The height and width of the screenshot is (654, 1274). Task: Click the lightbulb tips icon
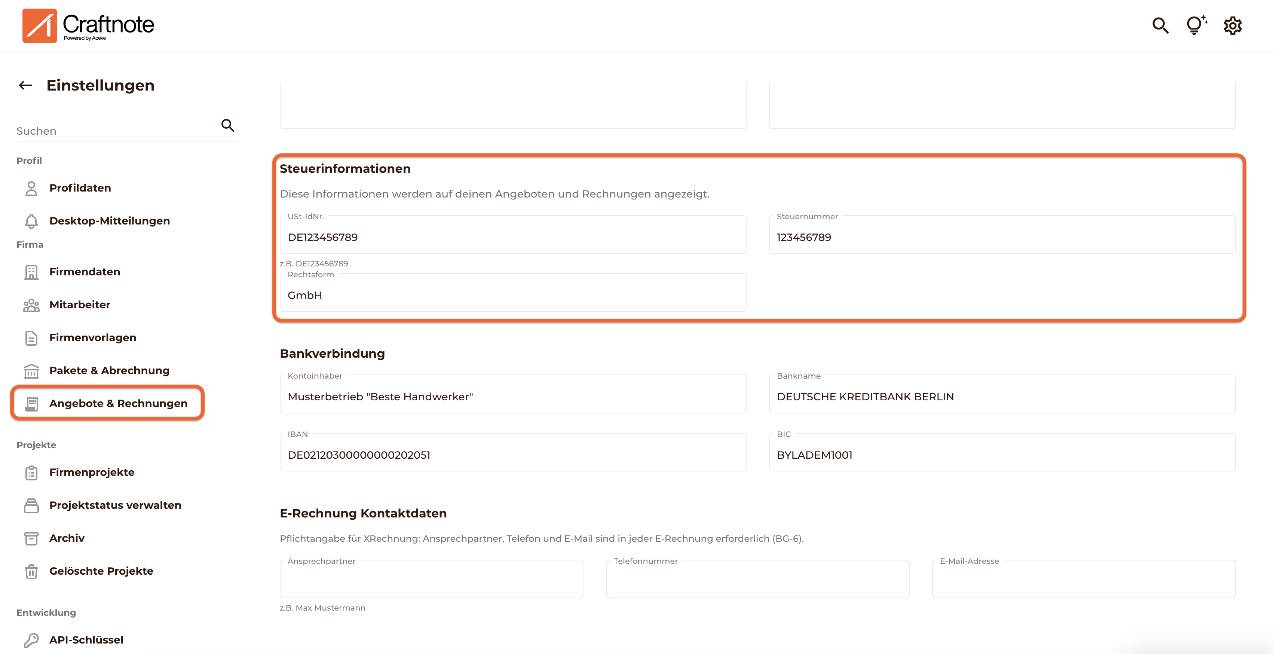click(1196, 25)
